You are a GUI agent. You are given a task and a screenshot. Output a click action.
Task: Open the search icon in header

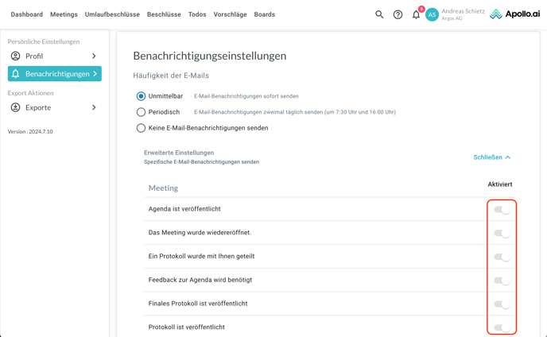[x=379, y=14]
